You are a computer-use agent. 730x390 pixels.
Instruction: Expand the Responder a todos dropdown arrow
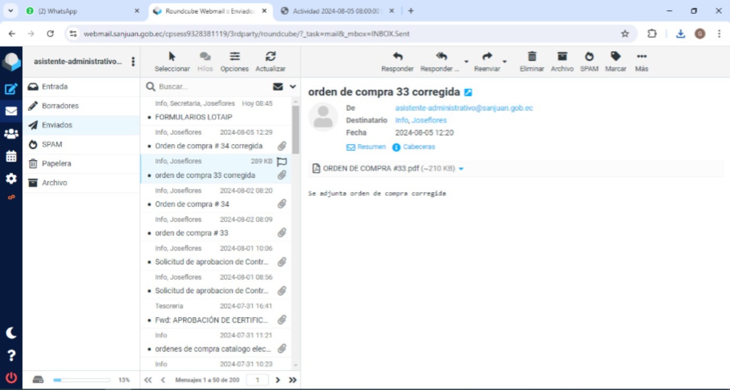[466, 62]
